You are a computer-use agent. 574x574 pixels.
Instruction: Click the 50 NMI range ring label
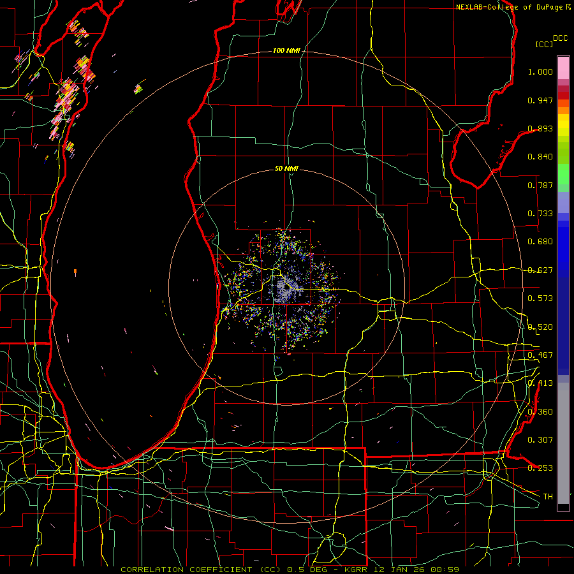(286, 168)
